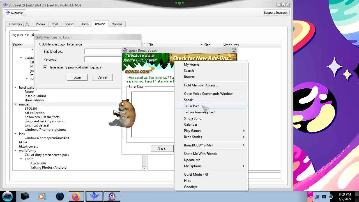The image size is (359, 202).
Task: Focus the Password field
Action: point(103,59)
